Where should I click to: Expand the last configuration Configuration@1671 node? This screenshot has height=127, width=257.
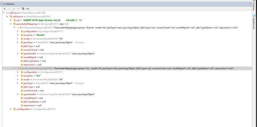click(x=11, y=109)
